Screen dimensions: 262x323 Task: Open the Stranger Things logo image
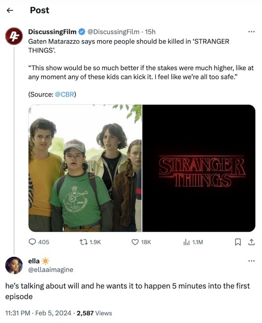coord(199,168)
